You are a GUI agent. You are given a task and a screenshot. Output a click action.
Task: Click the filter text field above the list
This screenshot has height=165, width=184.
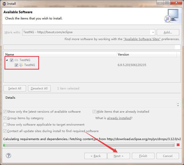(92, 47)
